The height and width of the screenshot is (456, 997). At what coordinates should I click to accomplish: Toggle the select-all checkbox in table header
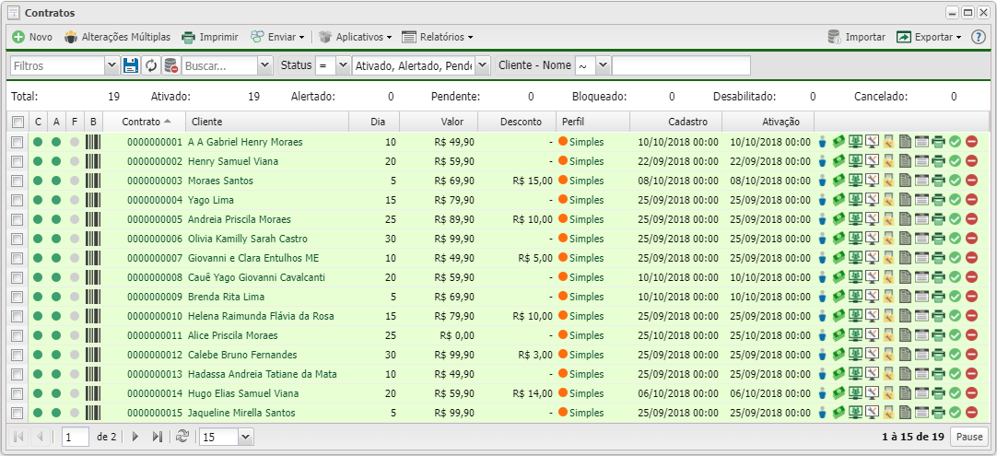(18, 122)
